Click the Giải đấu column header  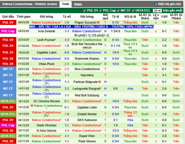[8, 17]
